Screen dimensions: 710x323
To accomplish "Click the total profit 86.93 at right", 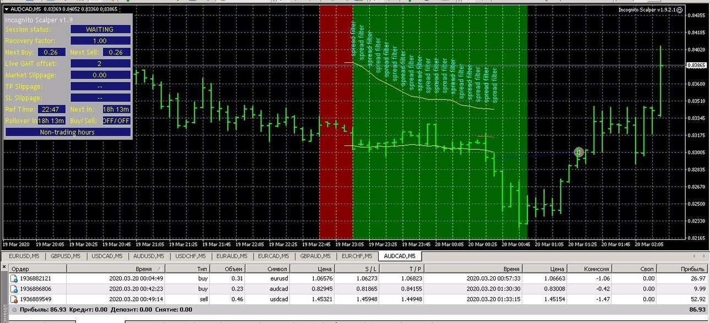I will (x=698, y=310).
